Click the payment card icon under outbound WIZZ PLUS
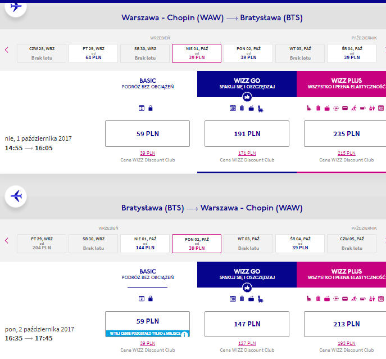386x359 pixels. (345, 108)
